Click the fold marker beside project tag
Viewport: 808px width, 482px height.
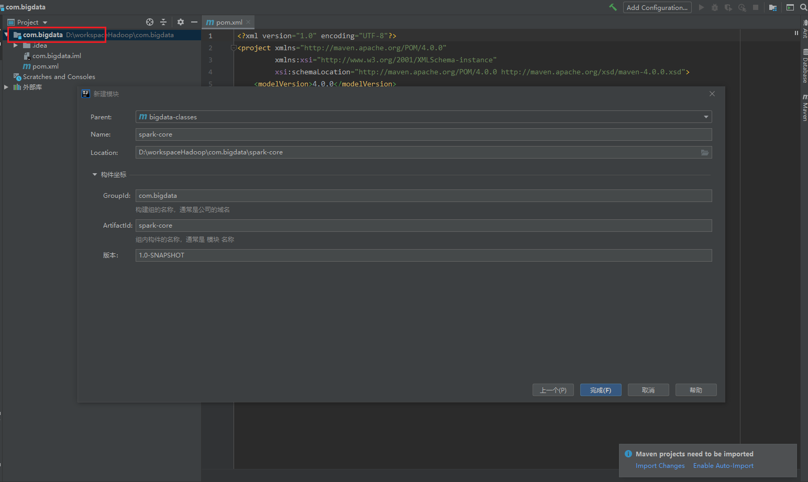click(x=234, y=48)
